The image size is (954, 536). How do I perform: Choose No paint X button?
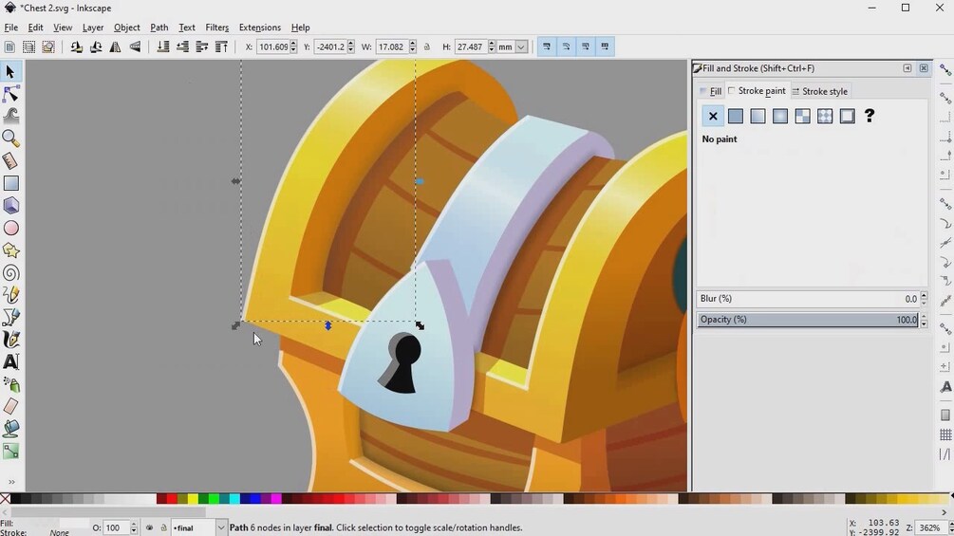pyautogui.click(x=713, y=116)
